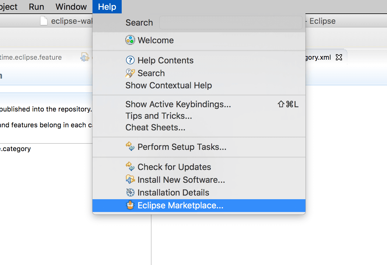Click the Install New Software icon

point(130,180)
